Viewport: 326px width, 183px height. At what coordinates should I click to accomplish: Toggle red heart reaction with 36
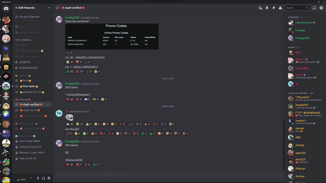click(x=70, y=165)
